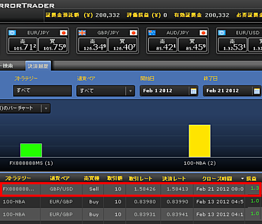
Task: Select the FX888888... strategy row cell
Action: (x=20, y=189)
